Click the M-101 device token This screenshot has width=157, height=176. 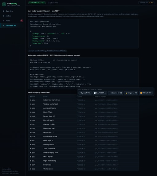[107, 100]
